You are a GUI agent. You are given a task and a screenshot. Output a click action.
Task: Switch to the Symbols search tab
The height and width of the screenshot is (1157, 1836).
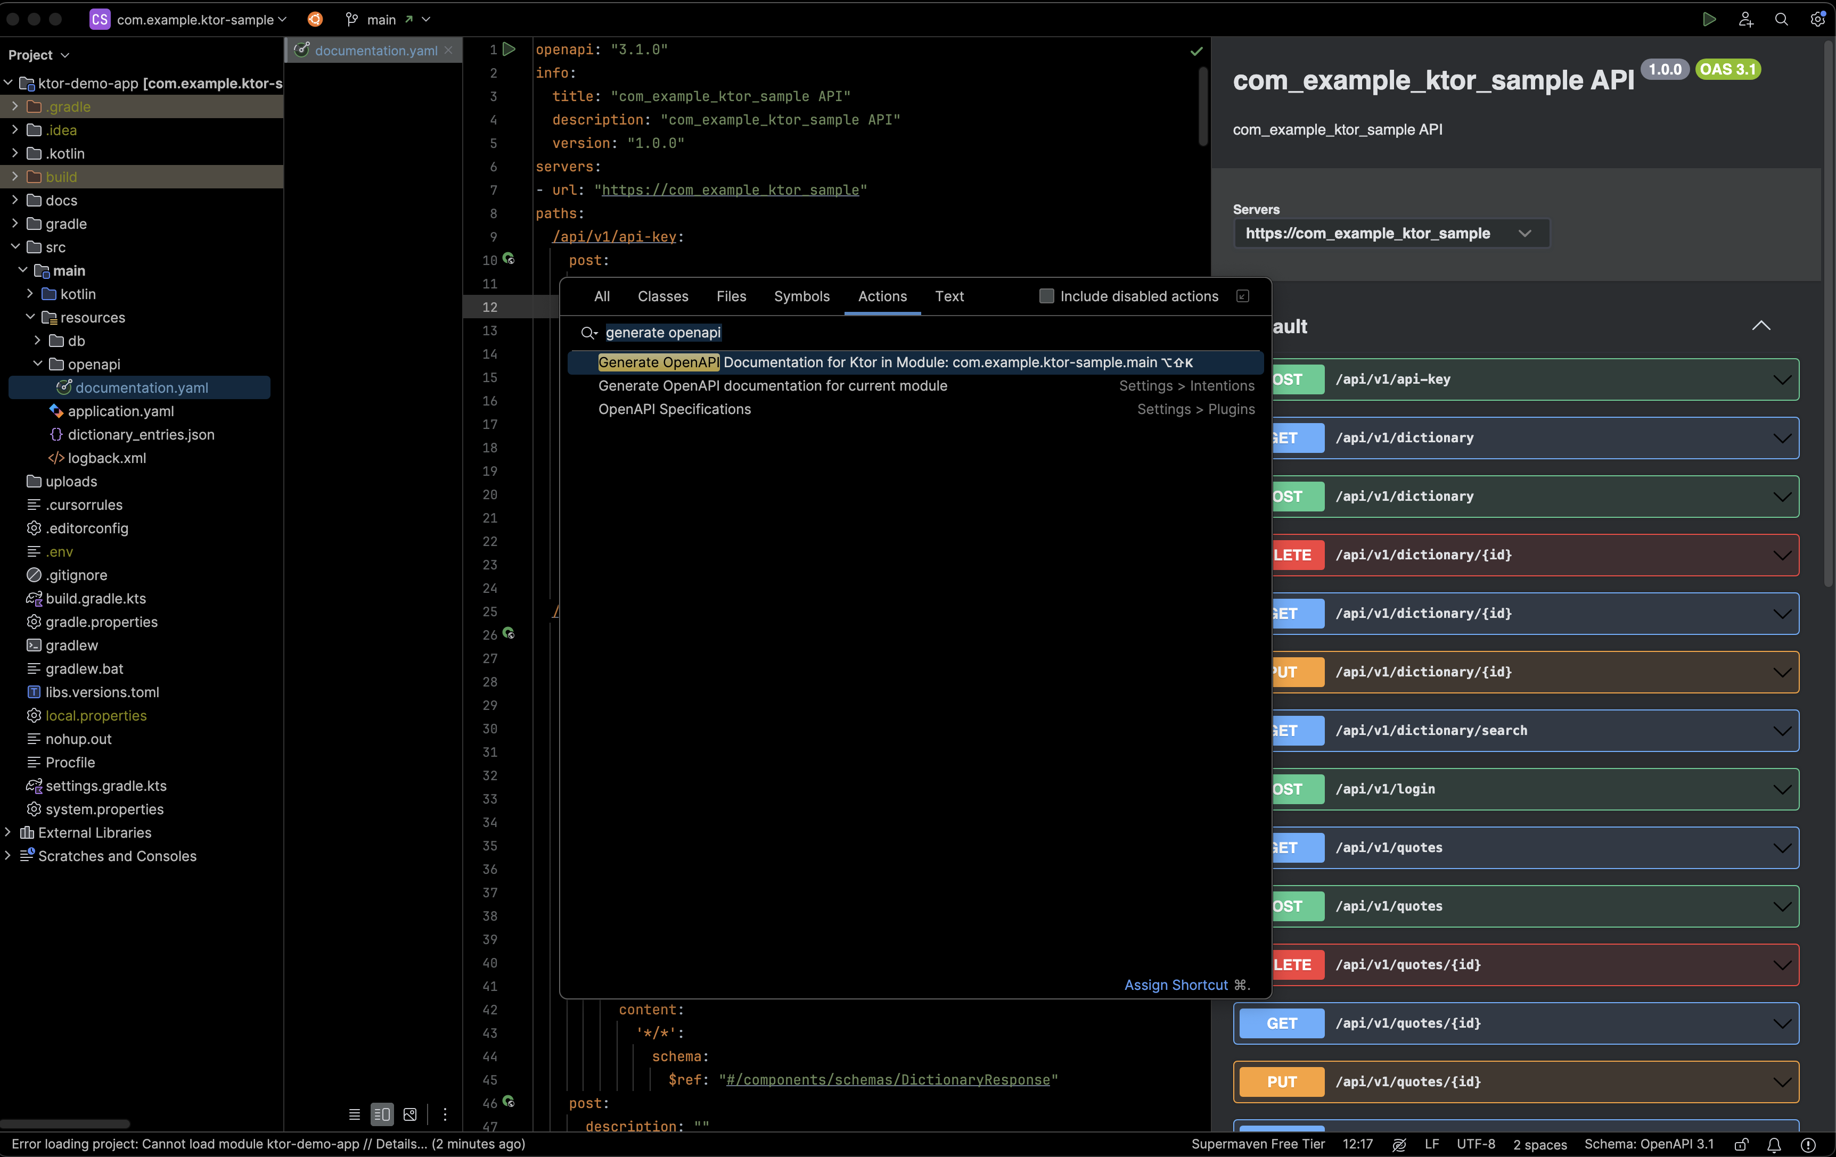[x=801, y=296]
